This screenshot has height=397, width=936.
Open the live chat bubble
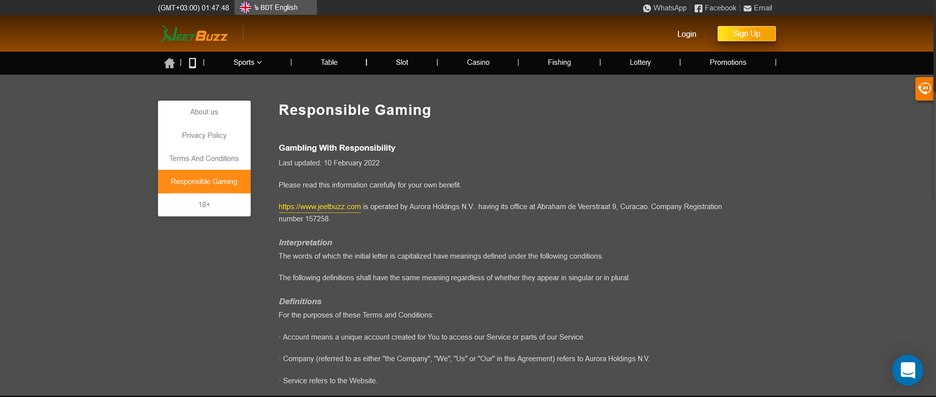click(907, 370)
